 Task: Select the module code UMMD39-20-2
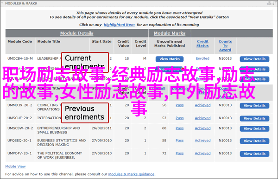click(19, 105)
